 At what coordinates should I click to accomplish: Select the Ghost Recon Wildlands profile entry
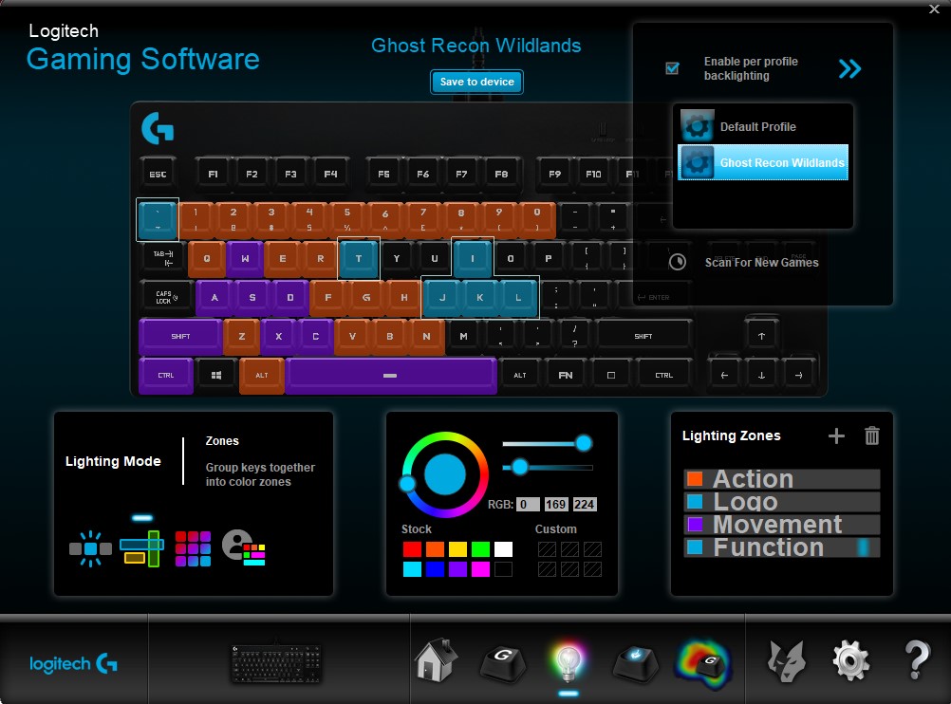(763, 162)
